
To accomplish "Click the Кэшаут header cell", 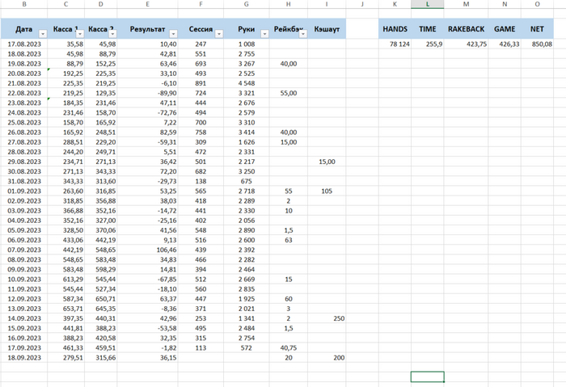I will click(327, 29).
